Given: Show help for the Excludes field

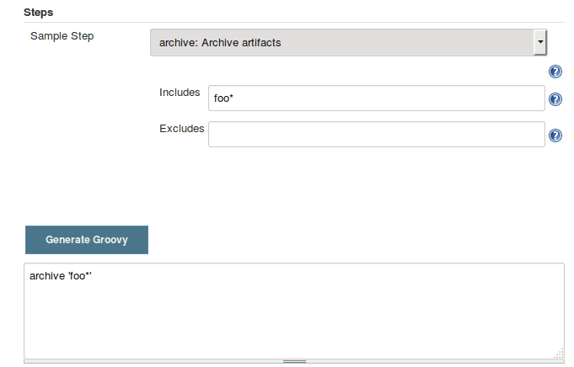Looking at the screenshot, I should 555,135.
